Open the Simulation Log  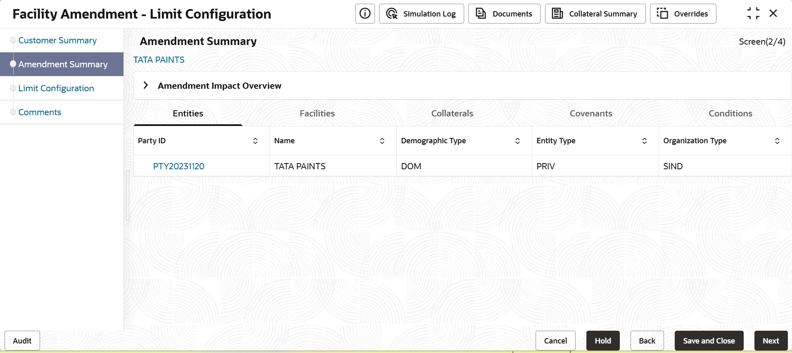click(421, 14)
